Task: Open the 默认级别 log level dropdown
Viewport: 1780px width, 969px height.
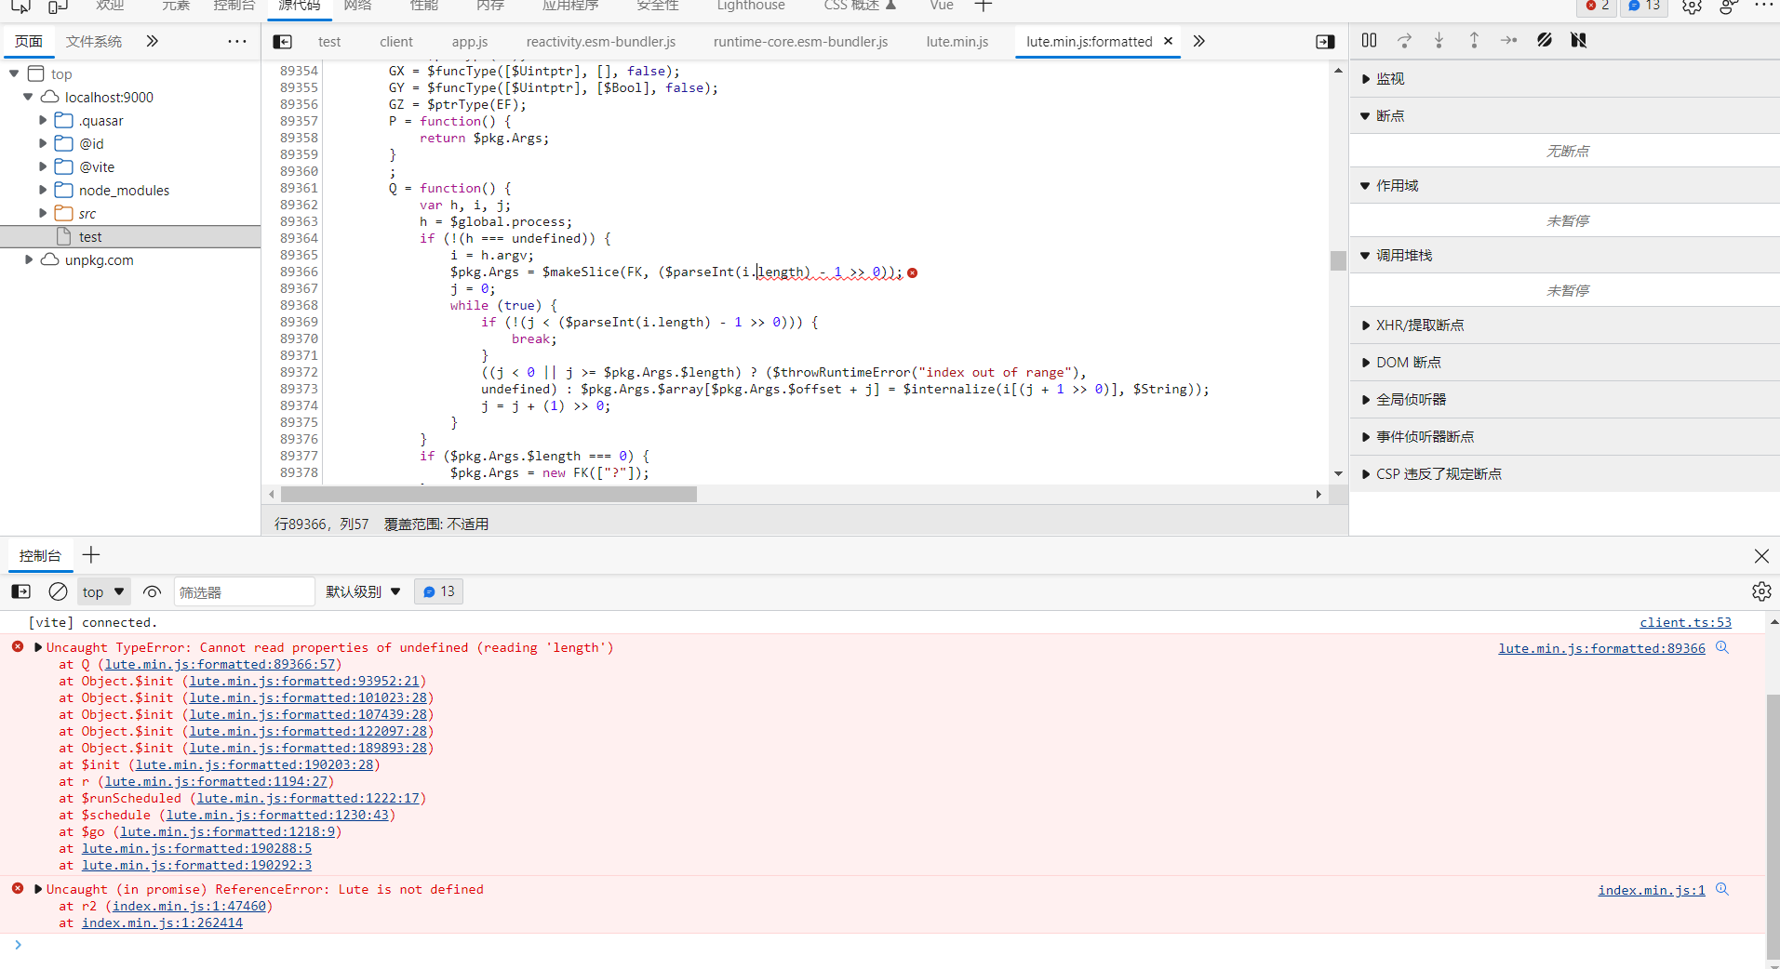Action: point(363,591)
